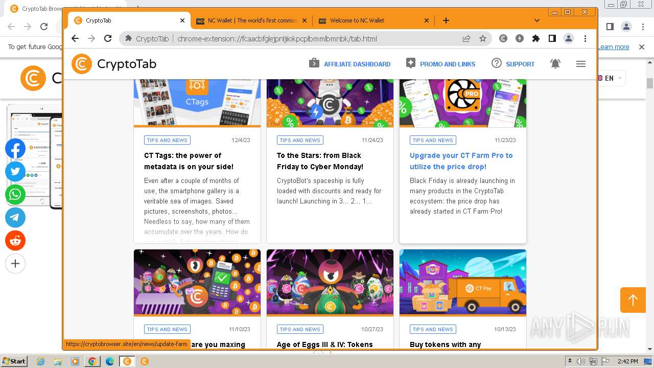Share via Twitter sidebar icon
The width and height of the screenshot is (654, 368).
[x=15, y=172]
